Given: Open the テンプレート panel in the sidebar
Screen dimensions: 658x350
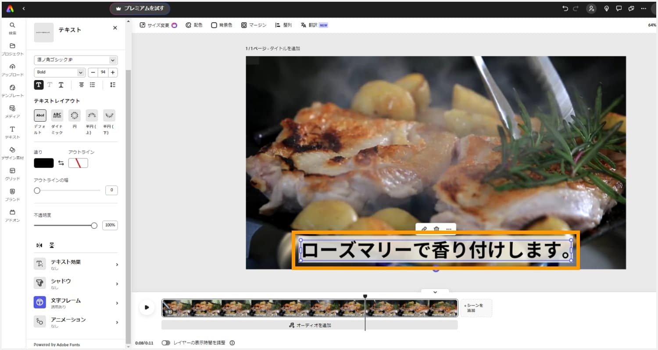Looking at the screenshot, I should 13,89.
